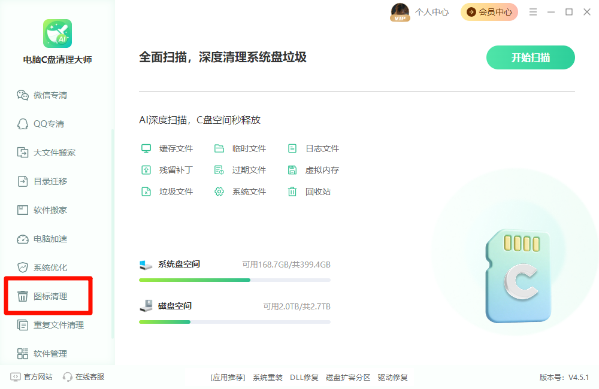Click the 系统文件 gear icon
Image resolution: width=599 pixels, height=389 pixels.
pyautogui.click(x=219, y=192)
